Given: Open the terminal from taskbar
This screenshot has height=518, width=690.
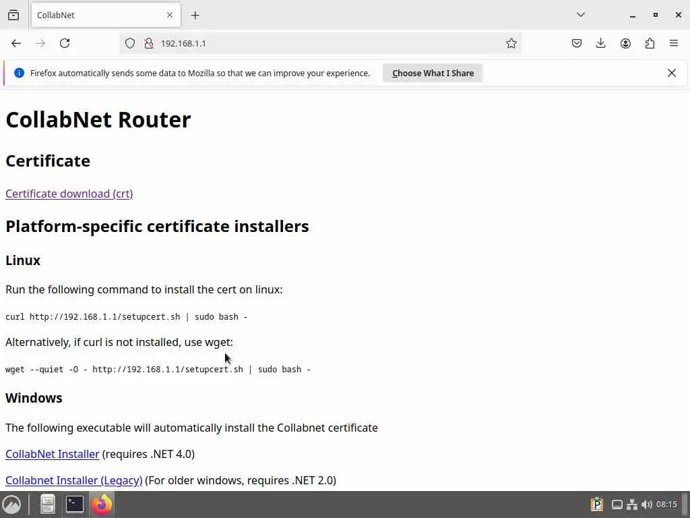Looking at the screenshot, I should click(74, 505).
